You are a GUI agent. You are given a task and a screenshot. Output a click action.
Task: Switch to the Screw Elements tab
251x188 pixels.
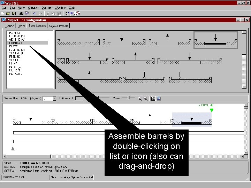[59, 26]
